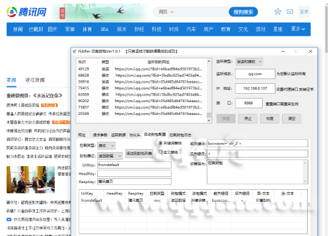The width and height of the screenshot is (329, 236).
Task: Open 体育 in the navigation bar
Action: click(x=88, y=29)
